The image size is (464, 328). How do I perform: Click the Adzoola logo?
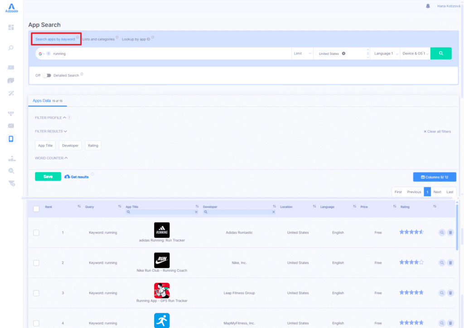[11, 7]
